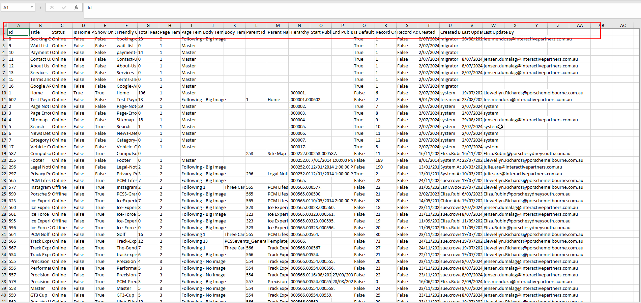The image size is (641, 303).
Task: Expand the Name Box dropdown arrow
Action: (32, 7)
